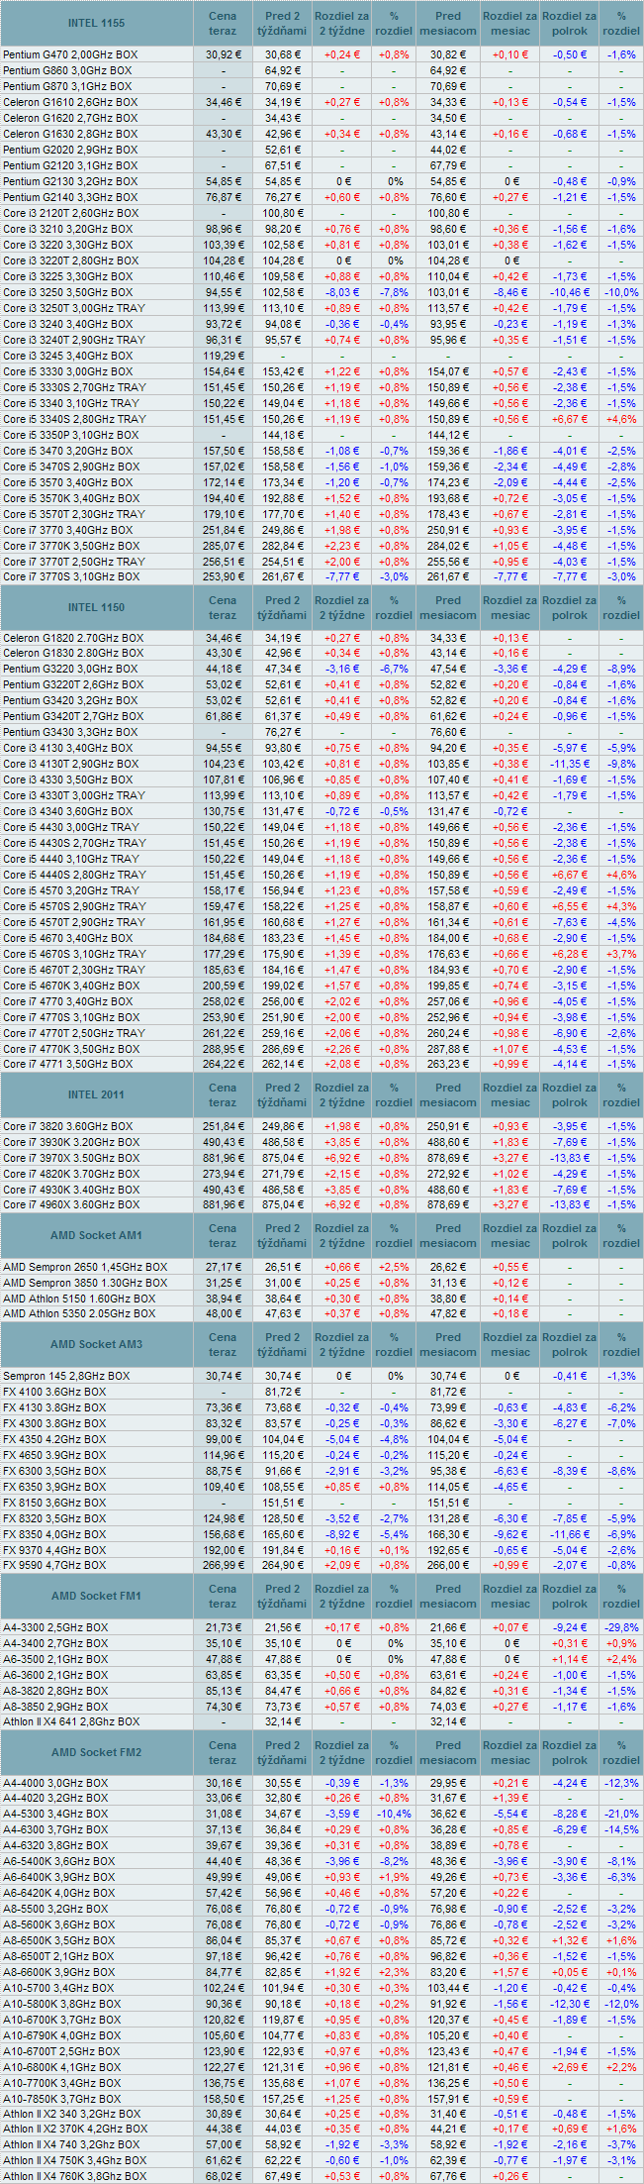This screenshot has height=2184, width=644.
Task: Select the Sempron 145 2,8GHz BOX row name
Action: pos(66,1378)
